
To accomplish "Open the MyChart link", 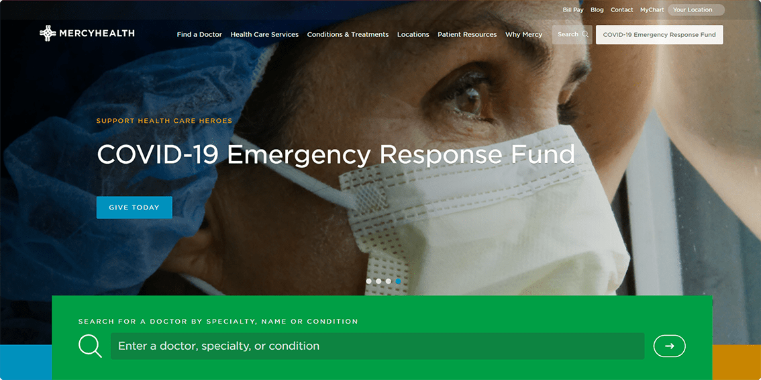I will [652, 9].
